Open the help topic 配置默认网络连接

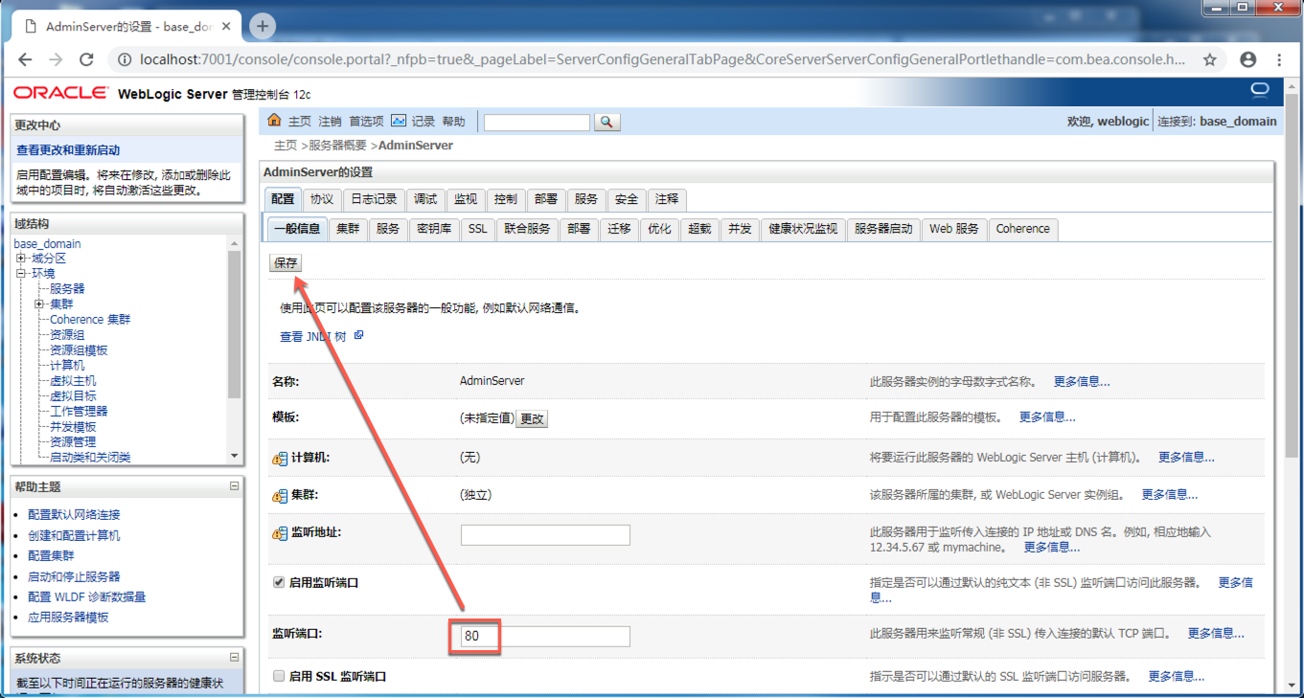click(75, 515)
